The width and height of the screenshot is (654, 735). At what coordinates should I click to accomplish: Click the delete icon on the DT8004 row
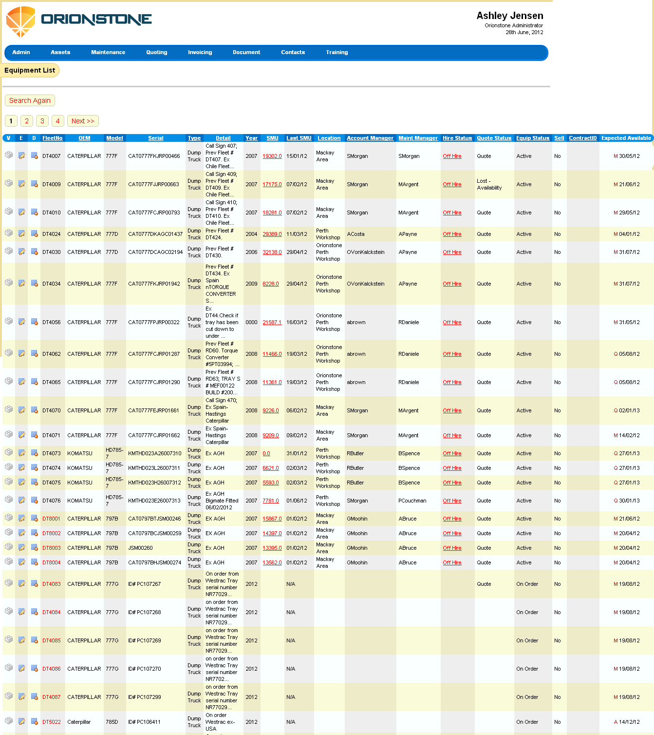click(x=34, y=561)
